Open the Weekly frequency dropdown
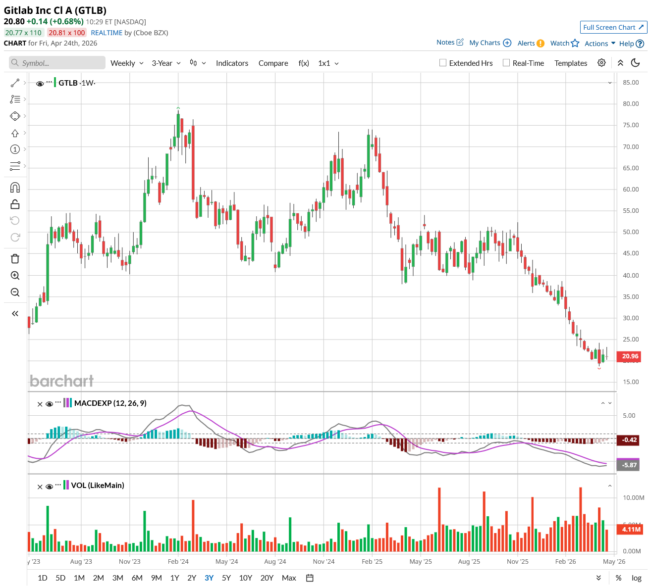This screenshot has height=586, width=648. tap(127, 63)
